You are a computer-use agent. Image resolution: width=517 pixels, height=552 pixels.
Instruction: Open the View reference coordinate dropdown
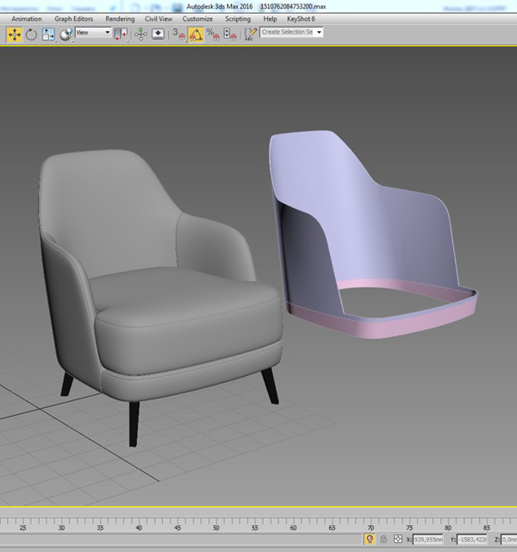coord(93,33)
